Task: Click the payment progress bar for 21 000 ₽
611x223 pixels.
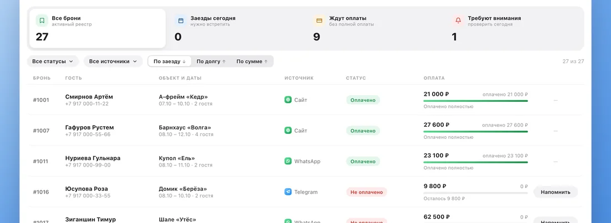Action: point(475,101)
